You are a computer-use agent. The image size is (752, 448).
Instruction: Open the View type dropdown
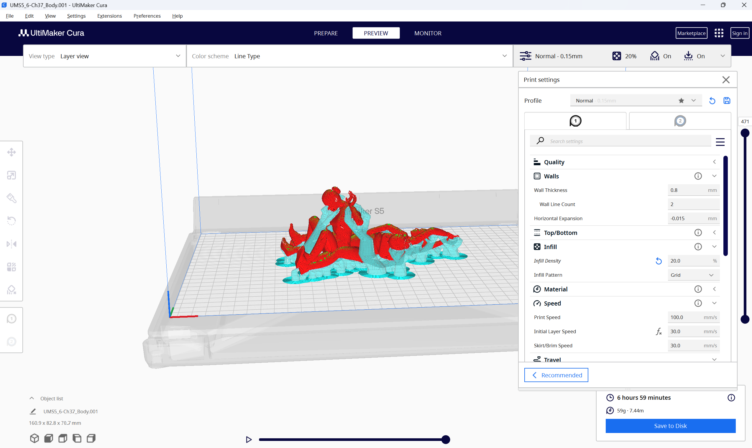(105, 56)
